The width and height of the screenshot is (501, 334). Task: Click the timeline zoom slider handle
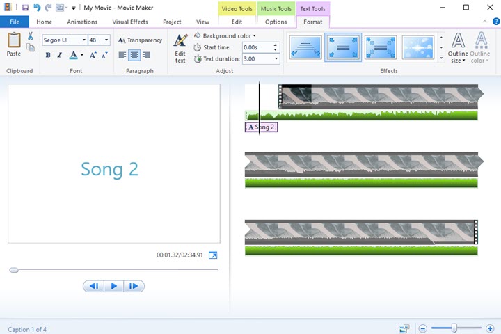[454, 328]
